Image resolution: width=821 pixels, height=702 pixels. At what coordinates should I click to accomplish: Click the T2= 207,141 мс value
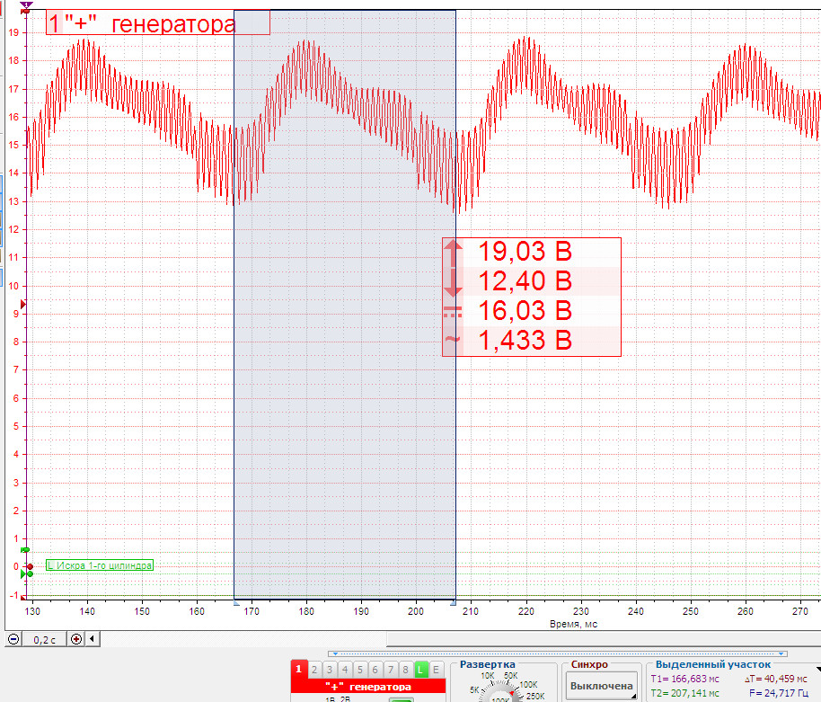click(684, 693)
